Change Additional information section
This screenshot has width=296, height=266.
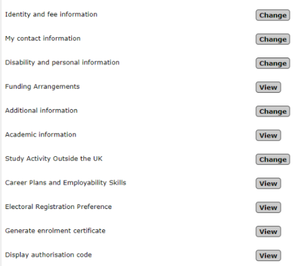pos(273,111)
